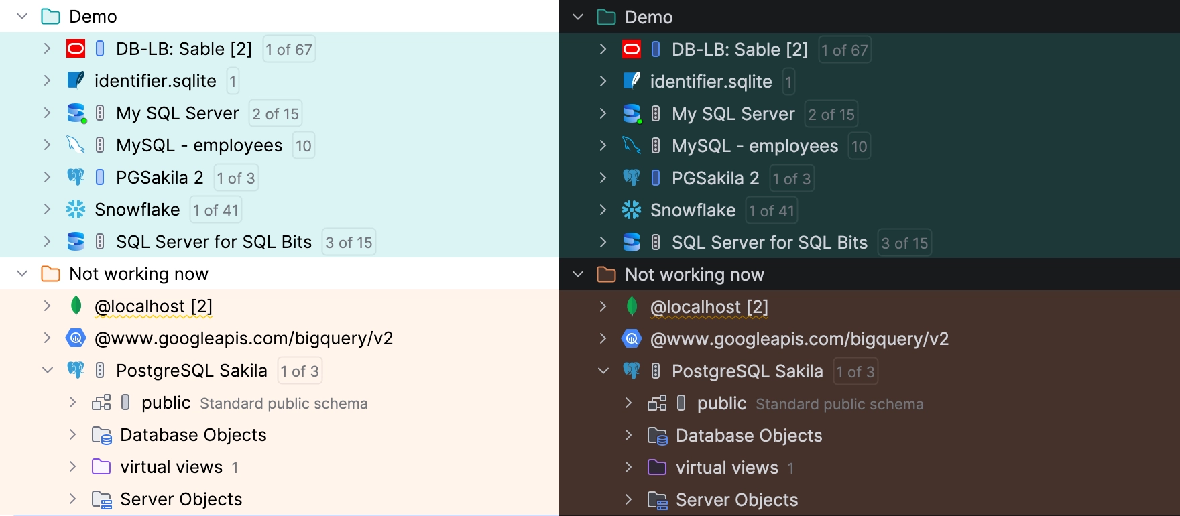Open '2 of 15' schema counter, dark panel

click(x=831, y=114)
